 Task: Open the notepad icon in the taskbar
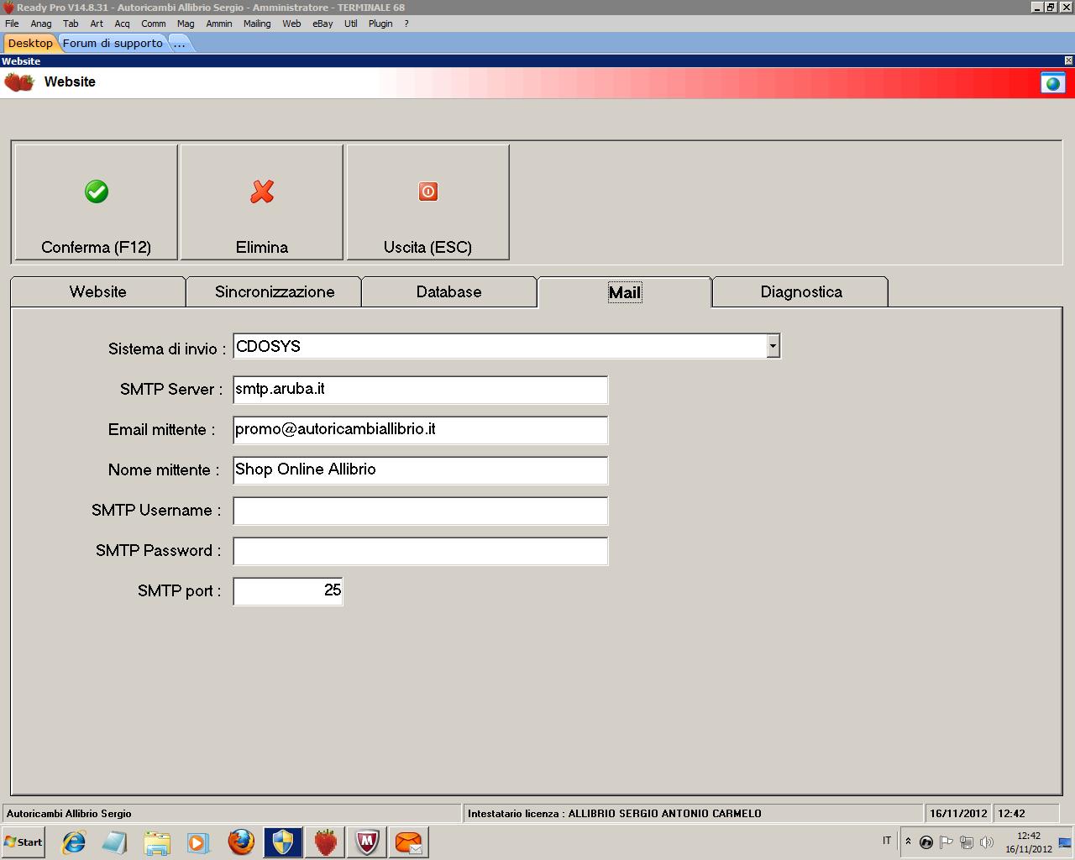[x=115, y=842]
